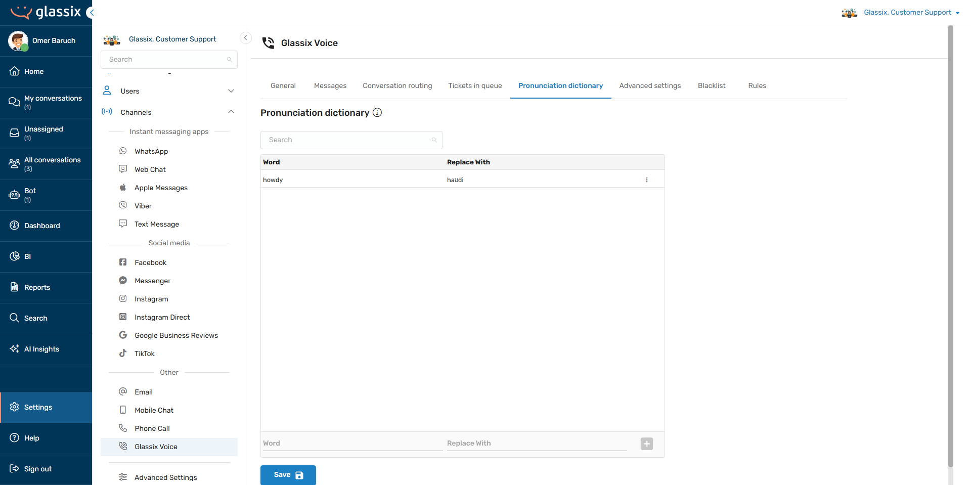Open the Dashboard icon

(x=14, y=226)
